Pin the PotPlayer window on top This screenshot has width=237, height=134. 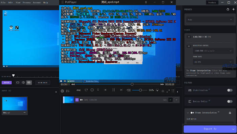pos(146,2)
